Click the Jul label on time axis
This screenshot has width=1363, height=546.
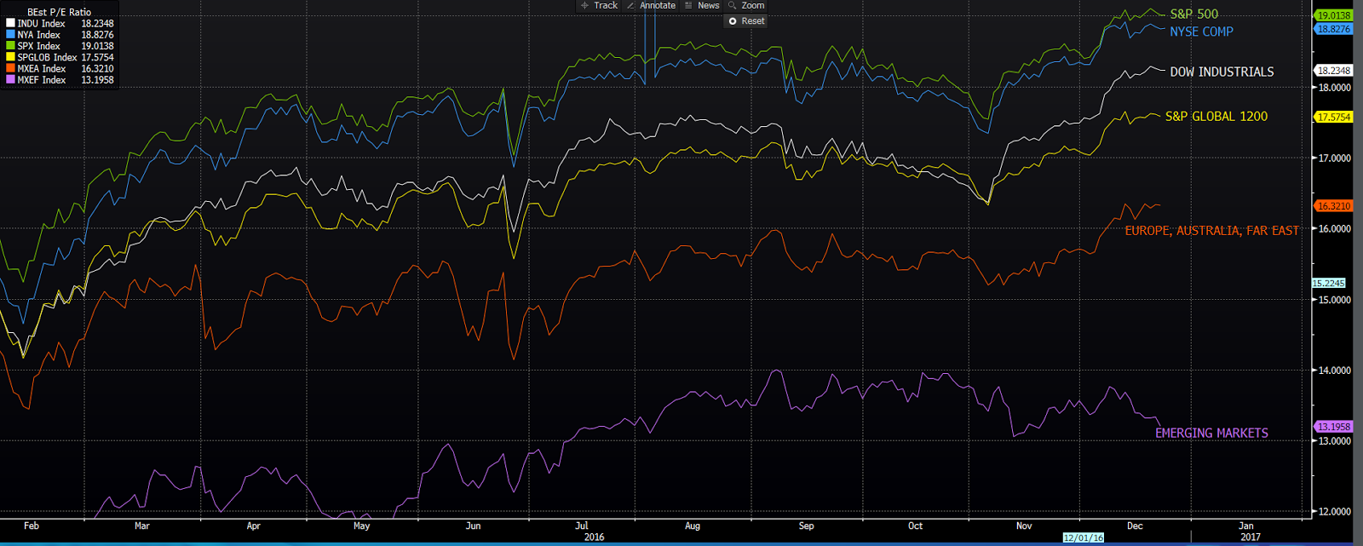click(582, 526)
